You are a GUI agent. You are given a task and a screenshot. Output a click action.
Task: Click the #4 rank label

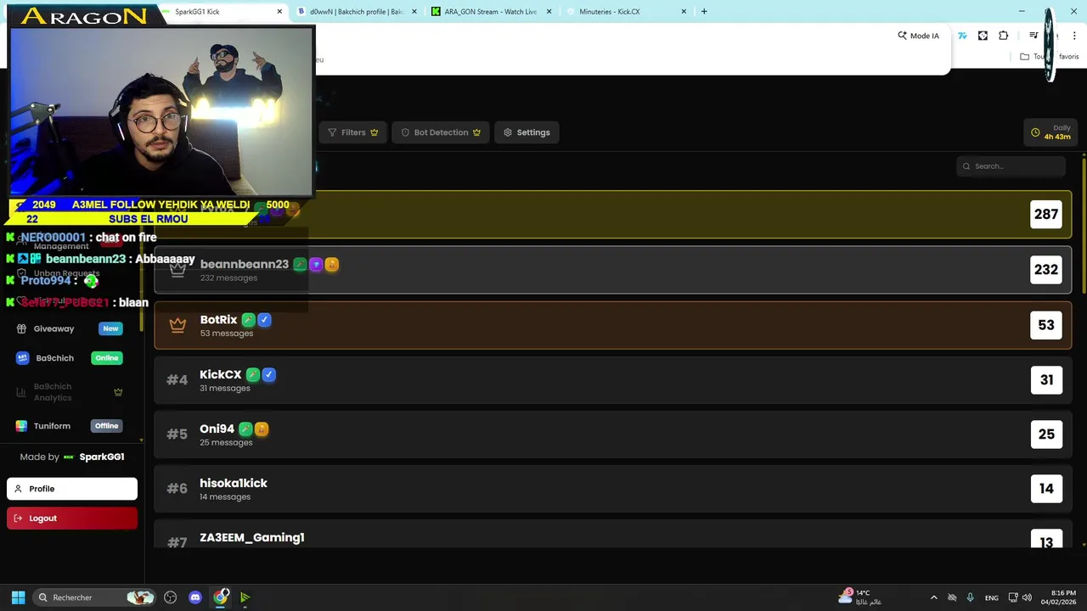177,380
